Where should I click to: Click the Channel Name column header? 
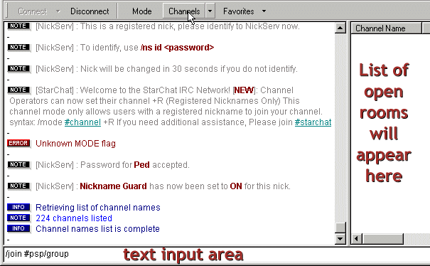(x=386, y=28)
